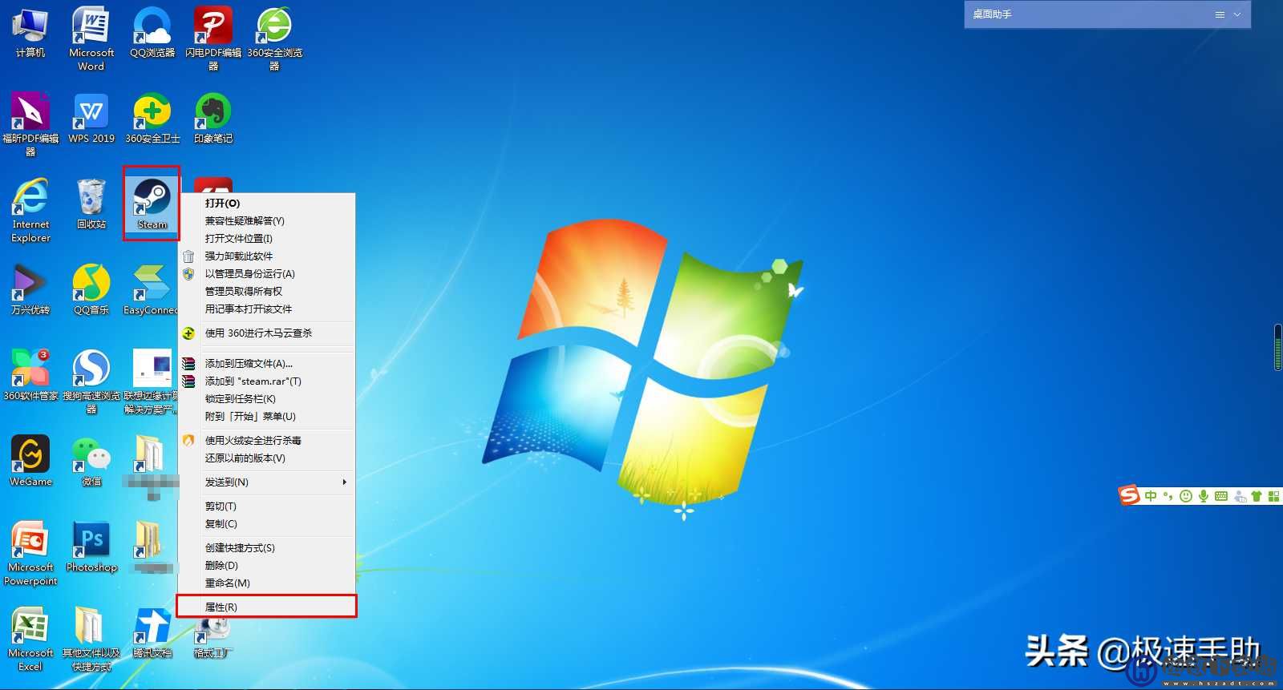Select the EasyConnect desktop icon
This screenshot has width=1283, height=690.
(151, 290)
